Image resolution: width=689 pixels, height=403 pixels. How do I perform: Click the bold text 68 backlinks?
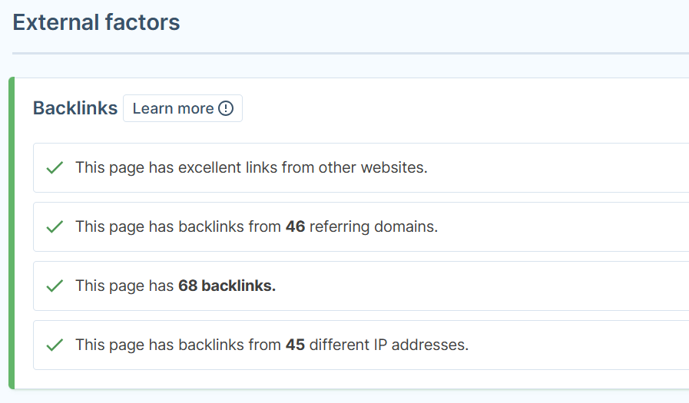[x=227, y=286]
